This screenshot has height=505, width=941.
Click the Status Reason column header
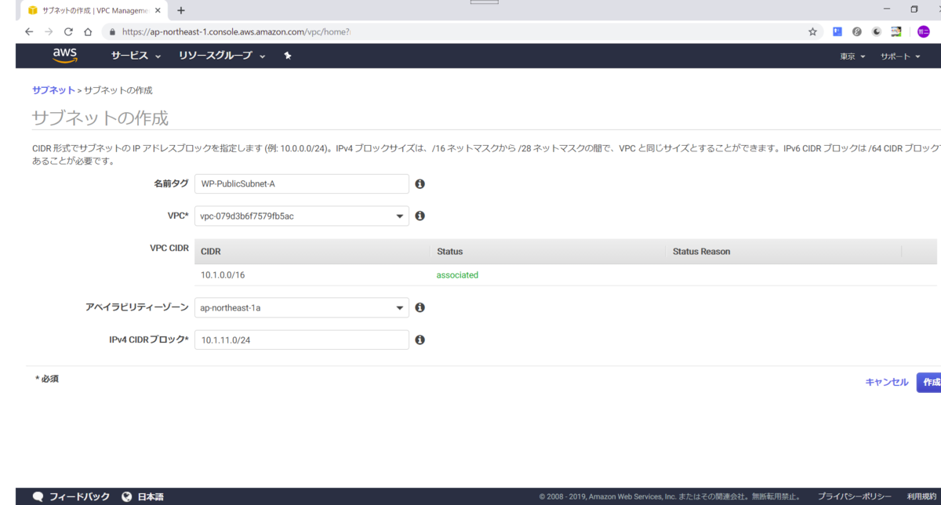point(783,252)
